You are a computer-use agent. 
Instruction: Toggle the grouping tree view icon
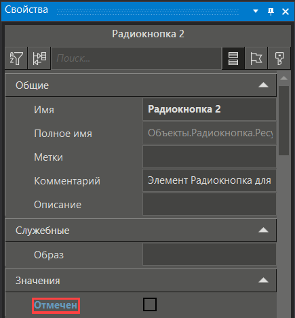pos(39,58)
